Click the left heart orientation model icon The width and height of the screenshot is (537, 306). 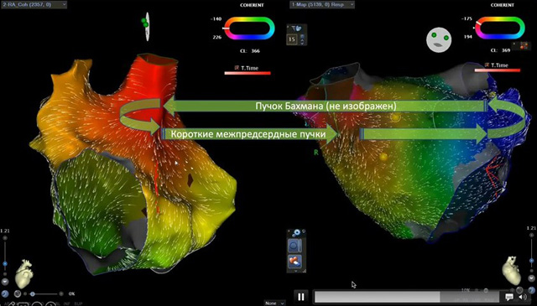tap(24, 274)
